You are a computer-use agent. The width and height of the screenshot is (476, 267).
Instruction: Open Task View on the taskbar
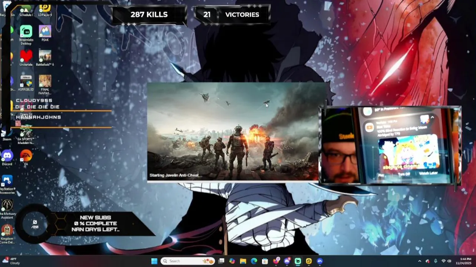221,261
